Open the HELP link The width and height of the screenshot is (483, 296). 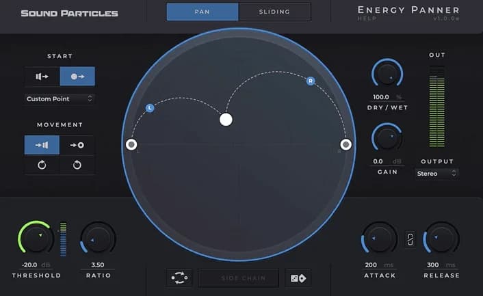pyautogui.click(x=367, y=18)
